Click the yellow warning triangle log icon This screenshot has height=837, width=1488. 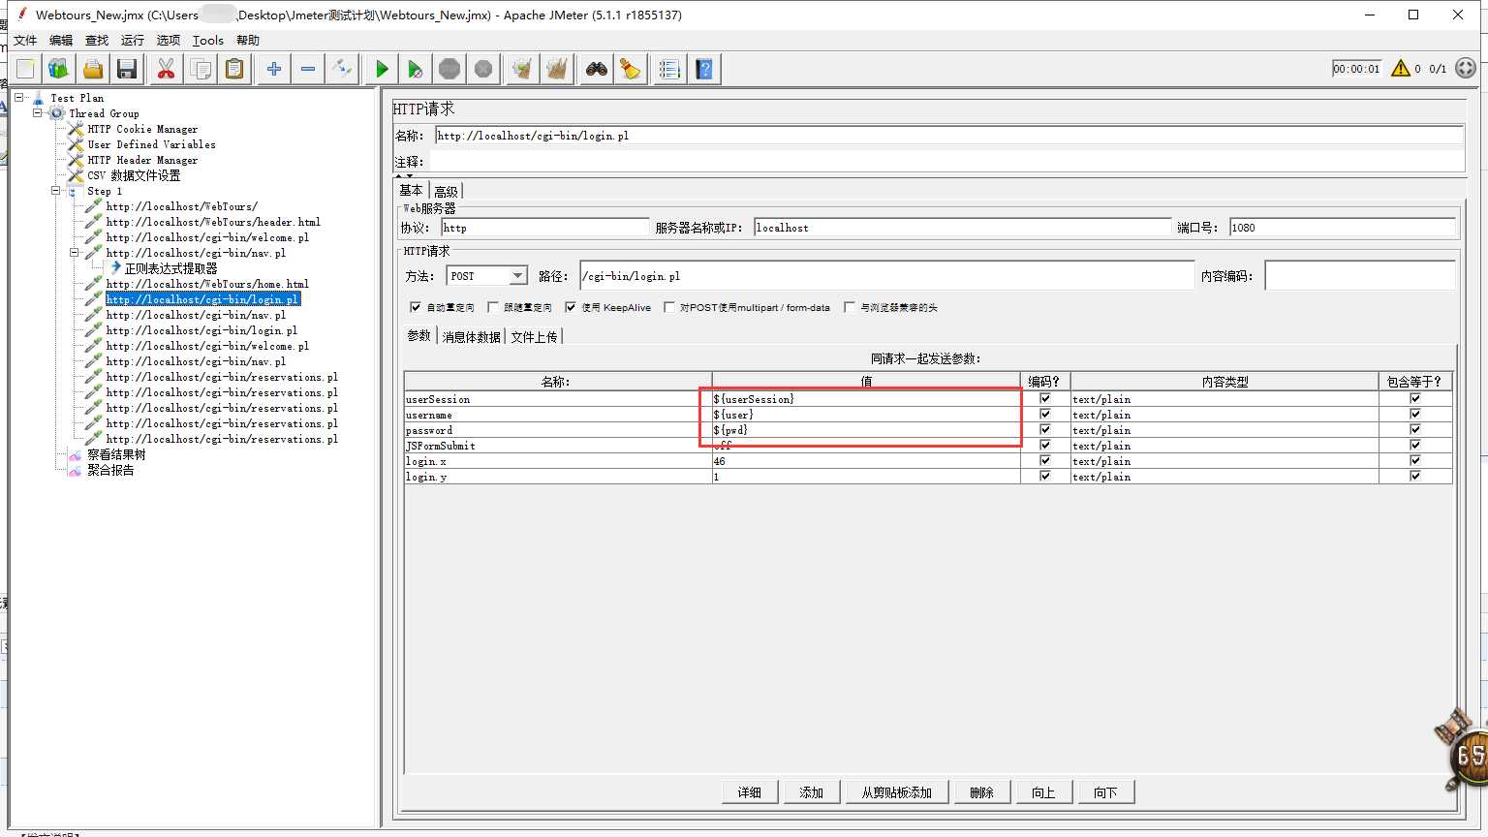point(1401,68)
